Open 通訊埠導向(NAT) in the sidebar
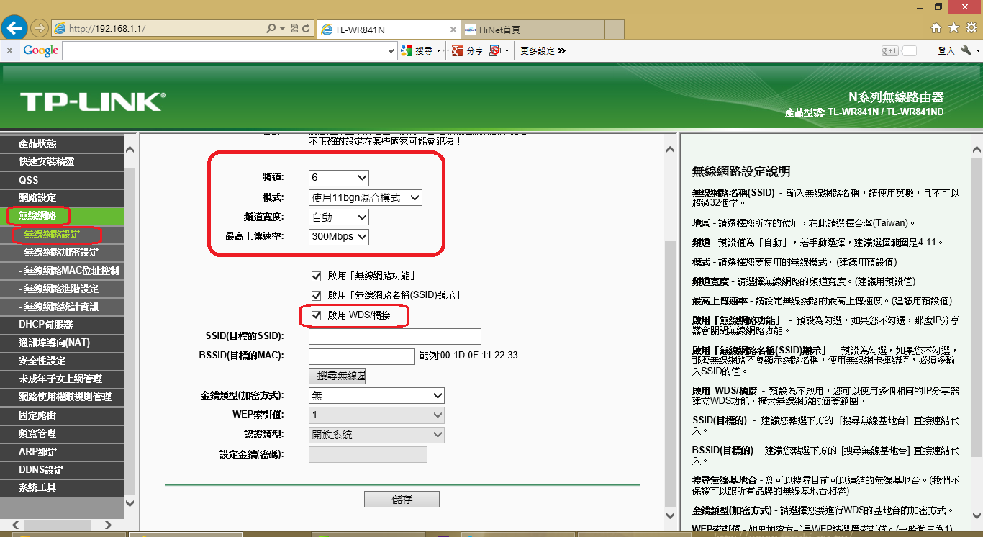This screenshot has height=537, width=983. (62, 343)
